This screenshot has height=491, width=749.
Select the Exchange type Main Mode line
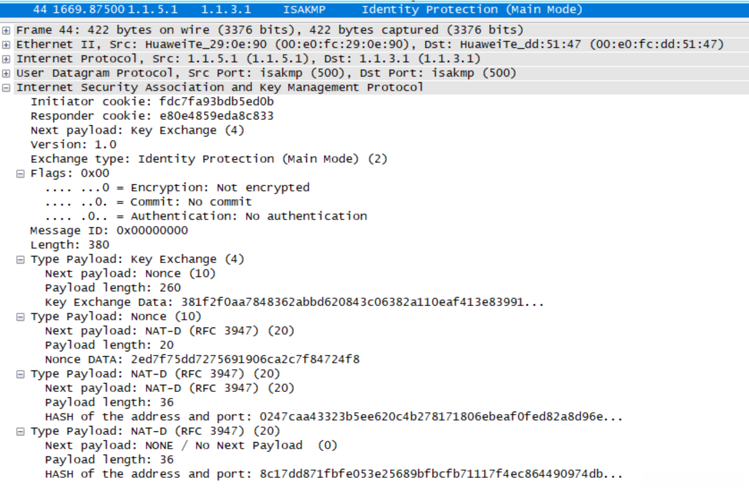point(209,159)
